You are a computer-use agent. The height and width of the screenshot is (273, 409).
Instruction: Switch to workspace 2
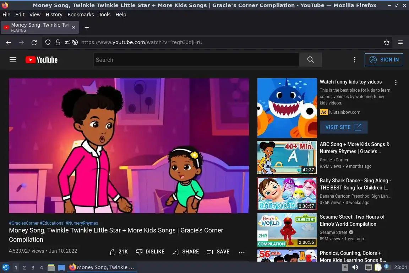pos(24,268)
